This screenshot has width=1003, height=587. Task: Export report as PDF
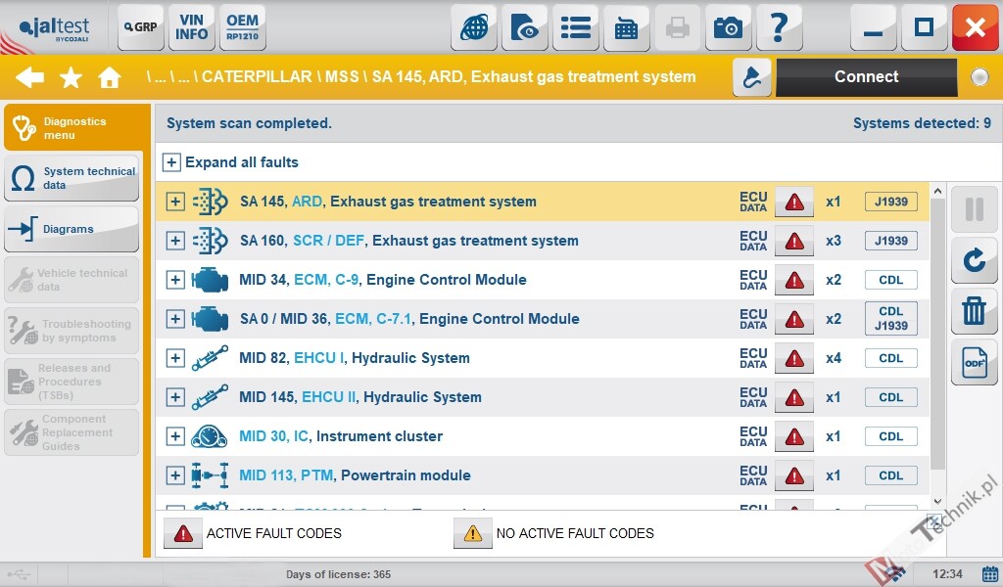(975, 362)
